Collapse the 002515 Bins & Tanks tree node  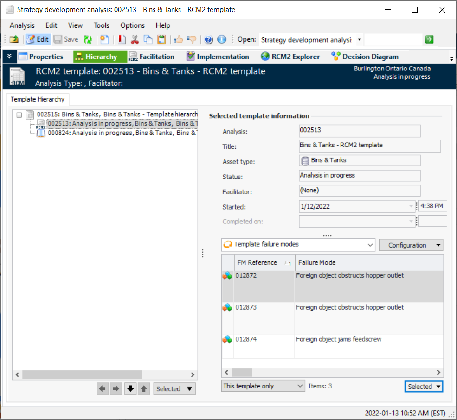tap(19, 115)
